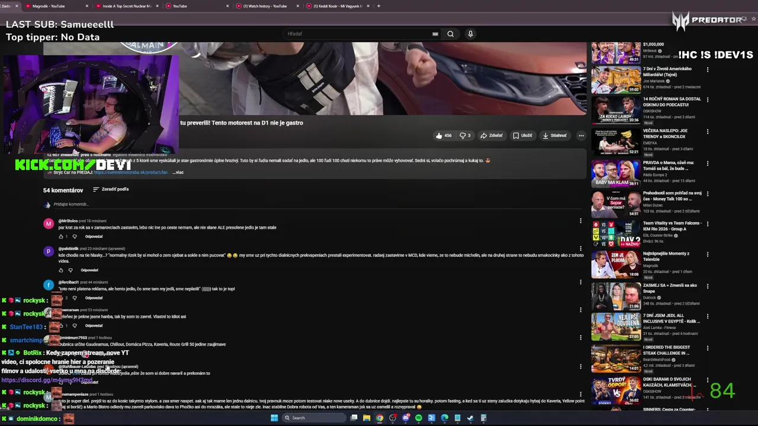The width and height of the screenshot is (758, 426).
Task: Open Steam from taskbar
Action: pyautogui.click(x=471, y=418)
